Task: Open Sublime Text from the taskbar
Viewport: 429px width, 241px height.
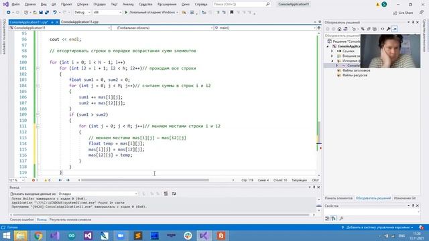Action: [x=138, y=236]
